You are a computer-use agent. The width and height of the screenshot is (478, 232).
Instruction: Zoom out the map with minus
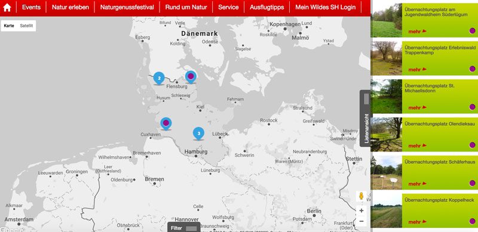tap(361, 221)
